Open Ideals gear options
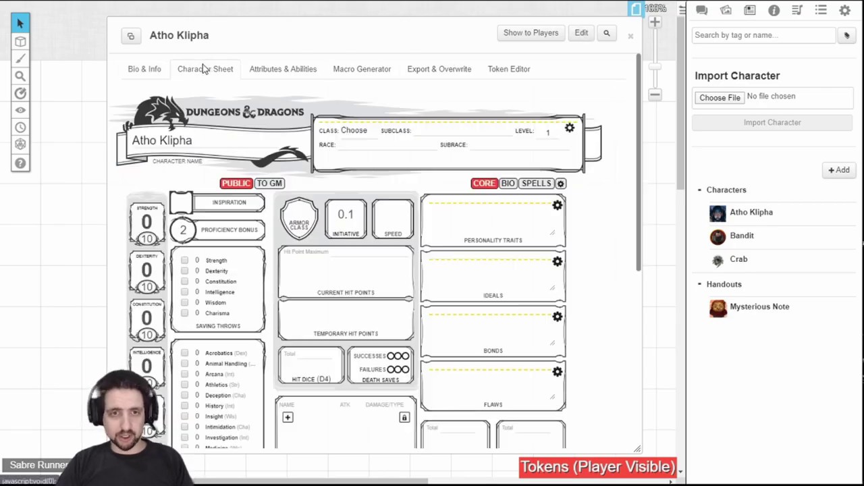Viewport: 864px width, 486px height. [557, 261]
